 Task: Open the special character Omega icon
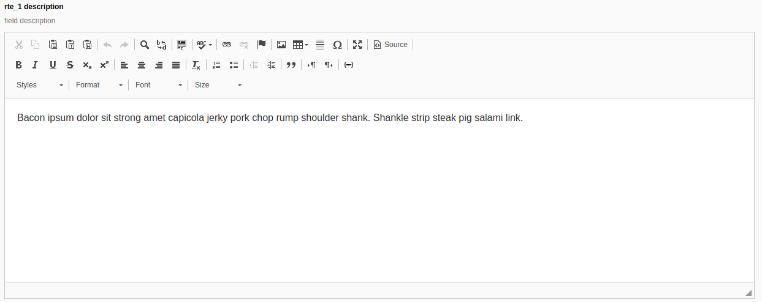coord(337,45)
